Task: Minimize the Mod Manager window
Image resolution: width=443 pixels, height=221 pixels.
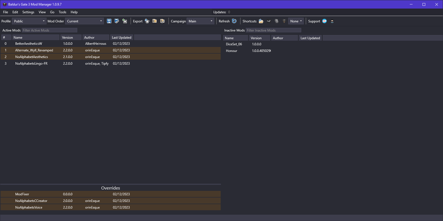Action: [412, 4]
